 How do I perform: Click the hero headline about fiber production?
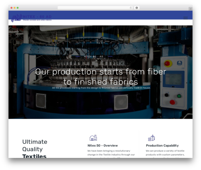100,77
